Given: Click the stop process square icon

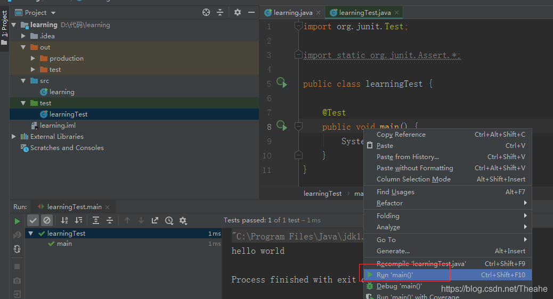Looking at the screenshot, I should coord(17,267).
